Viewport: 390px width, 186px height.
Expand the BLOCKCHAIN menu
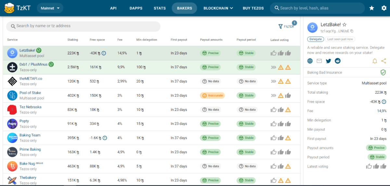[x=218, y=8]
